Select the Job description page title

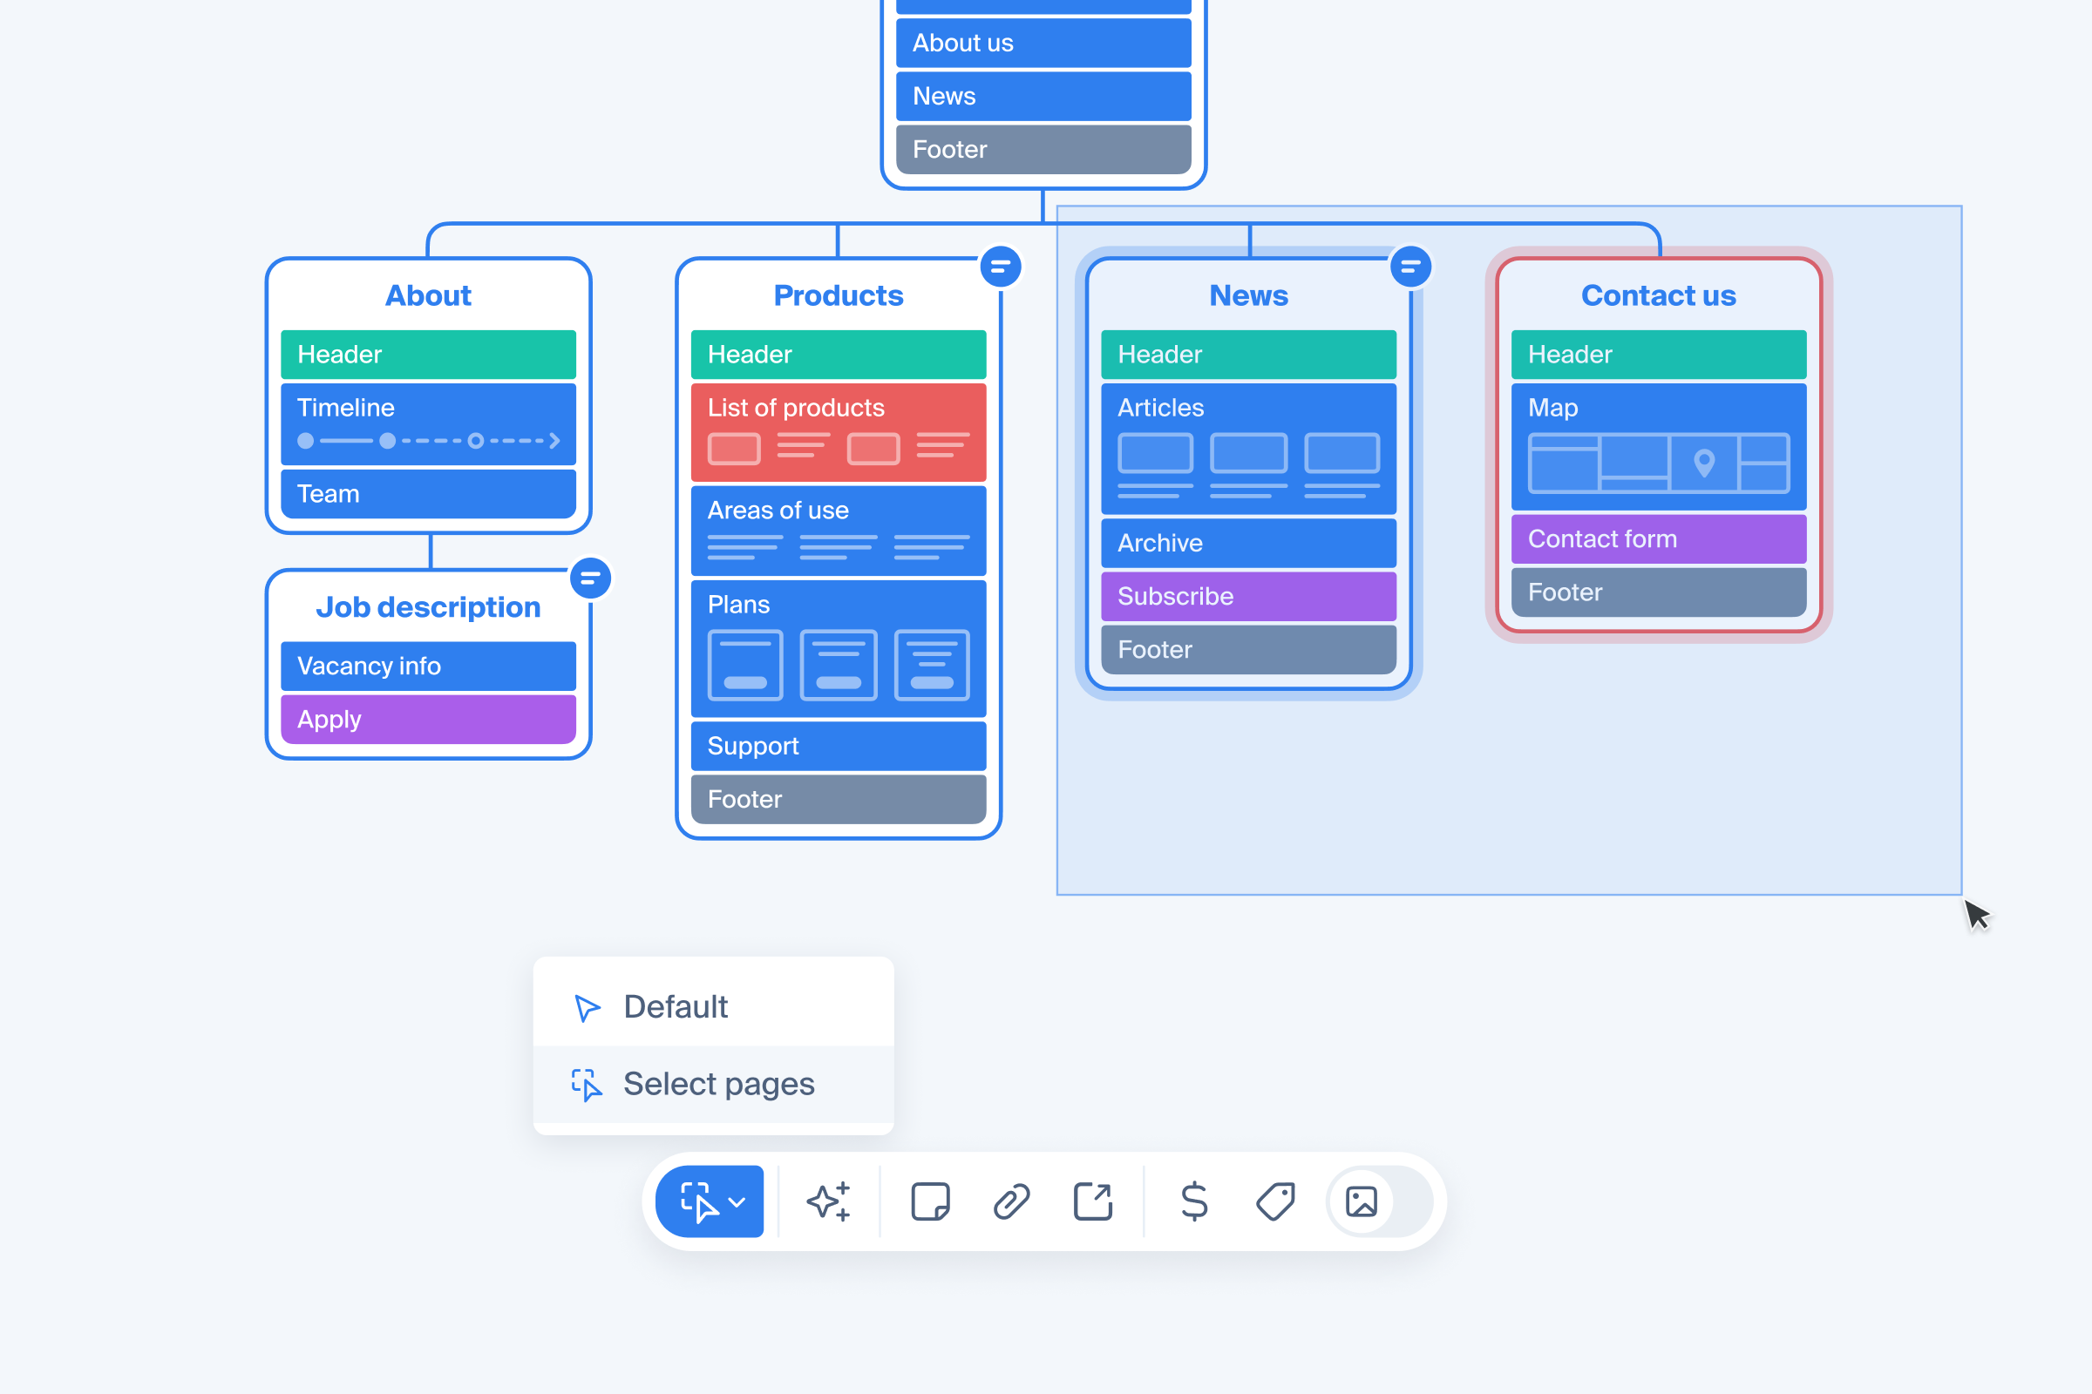(428, 606)
